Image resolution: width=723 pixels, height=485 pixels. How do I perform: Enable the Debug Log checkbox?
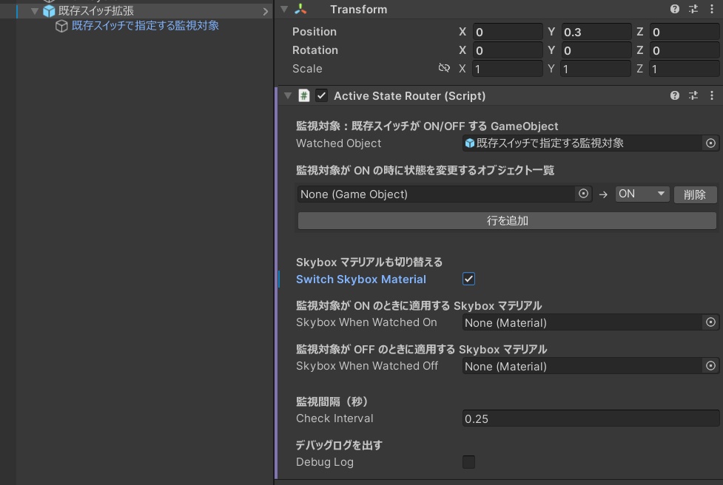469,461
